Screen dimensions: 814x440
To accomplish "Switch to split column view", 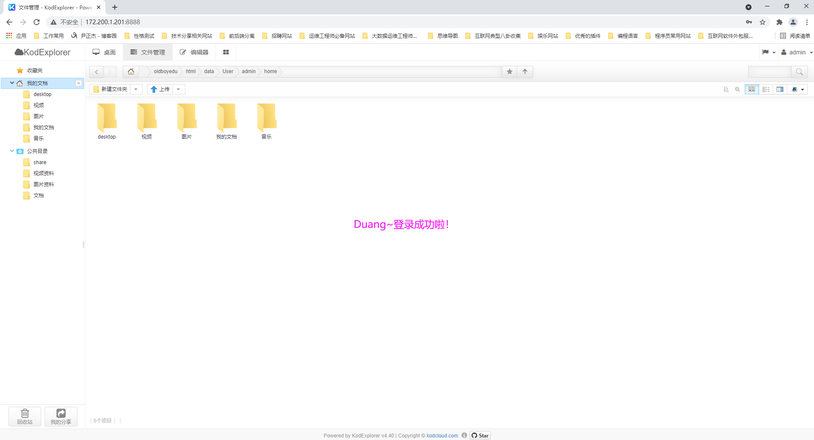I will pyautogui.click(x=780, y=89).
